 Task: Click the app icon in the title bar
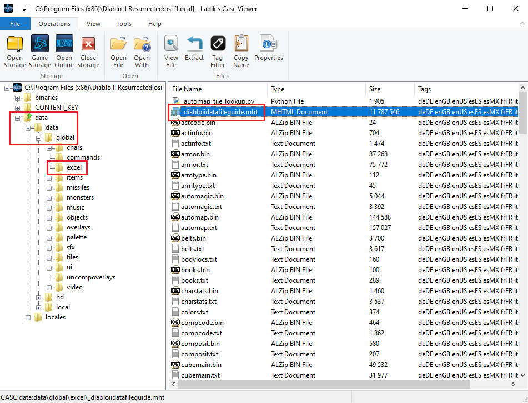click(x=8, y=8)
